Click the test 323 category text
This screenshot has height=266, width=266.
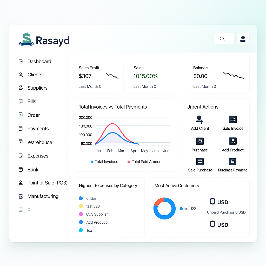pyautogui.click(x=93, y=206)
